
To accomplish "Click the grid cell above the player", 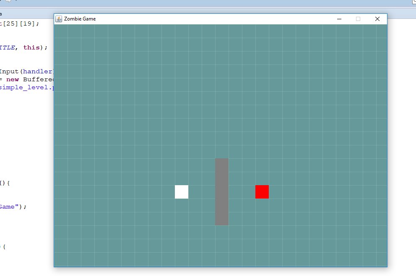I will click(181, 178).
